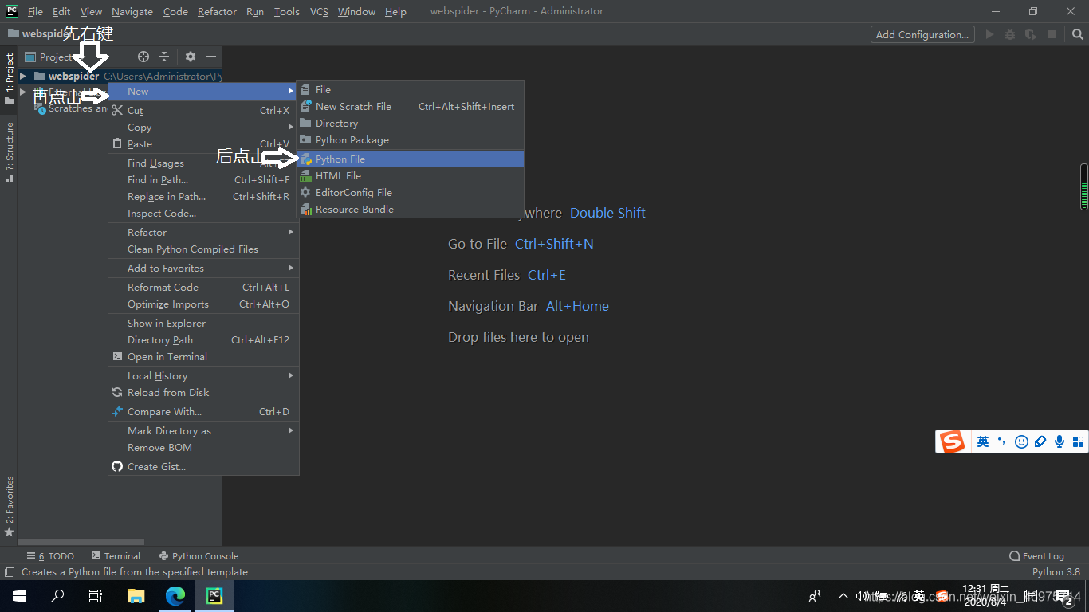This screenshot has height=612, width=1089.
Task: Click the Create Gist GitHub icon
Action: 117,466
